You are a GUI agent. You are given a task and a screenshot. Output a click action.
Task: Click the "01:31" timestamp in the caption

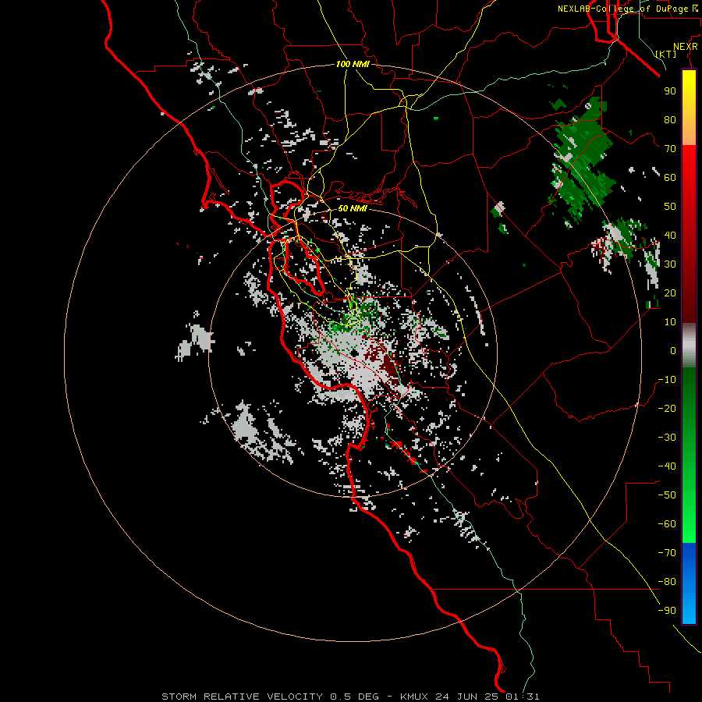click(x=523, y=697)
